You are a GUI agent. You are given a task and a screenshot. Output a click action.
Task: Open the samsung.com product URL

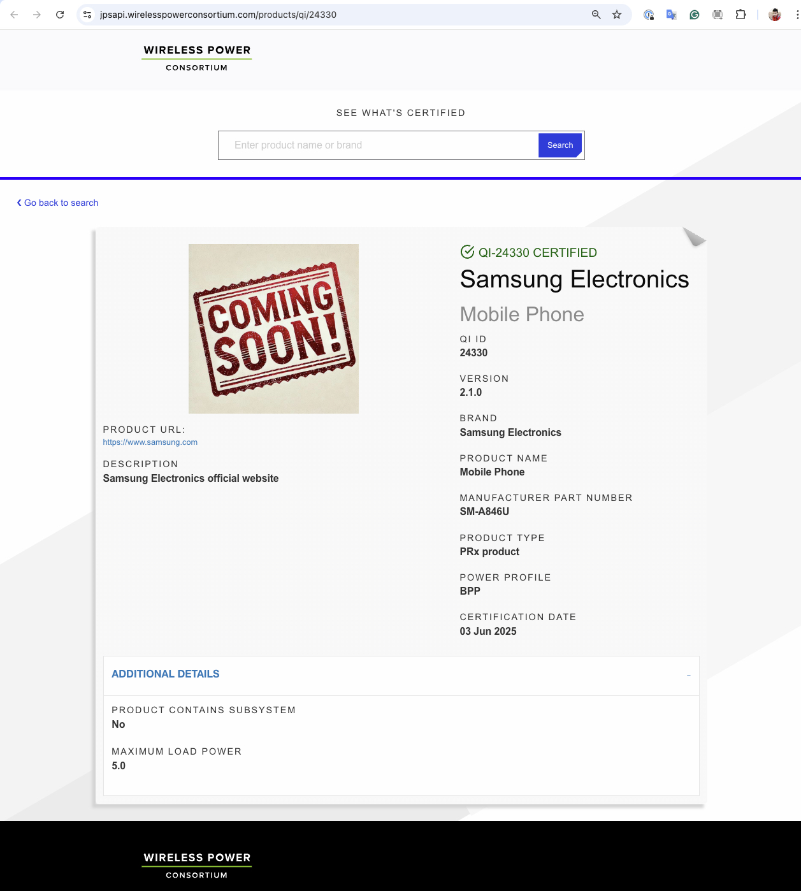point(150,442)
